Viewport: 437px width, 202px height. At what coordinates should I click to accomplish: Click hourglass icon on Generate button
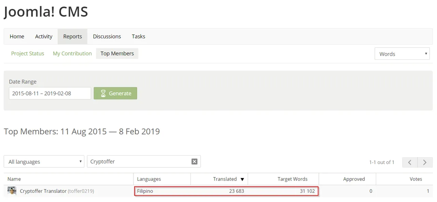click(103, 93)
